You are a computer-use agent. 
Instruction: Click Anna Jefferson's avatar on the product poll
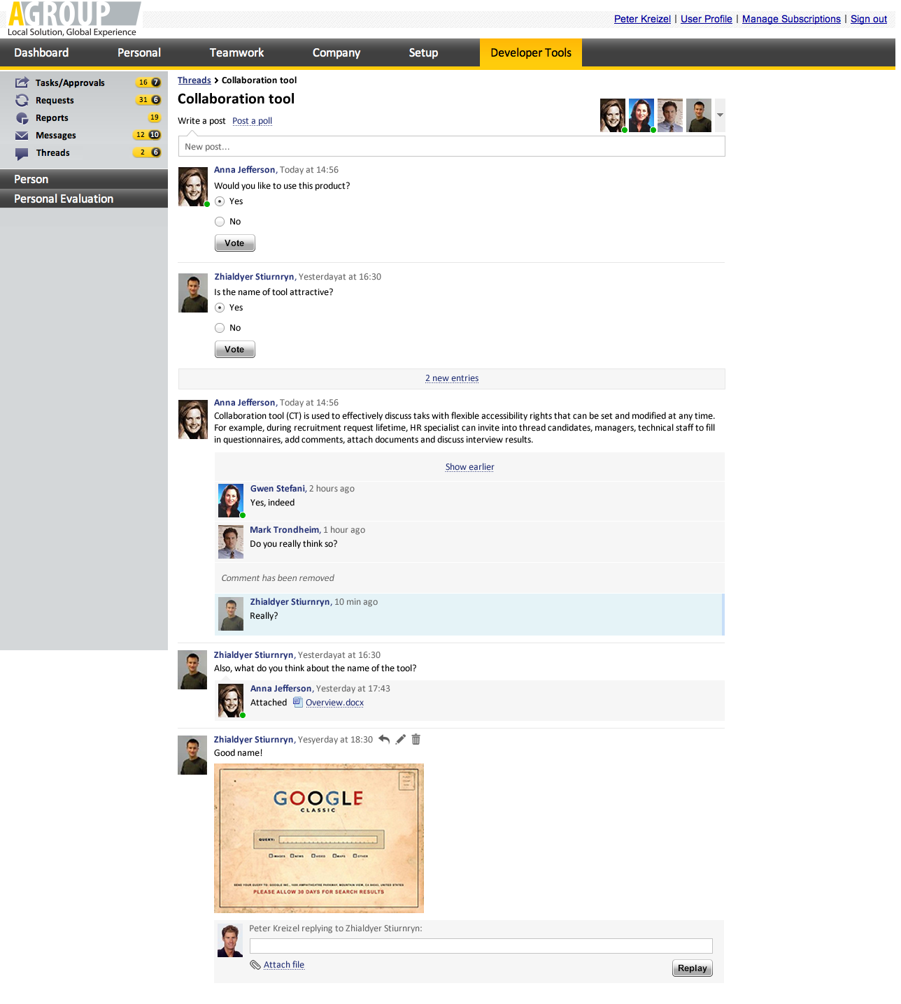pos(193,187)
